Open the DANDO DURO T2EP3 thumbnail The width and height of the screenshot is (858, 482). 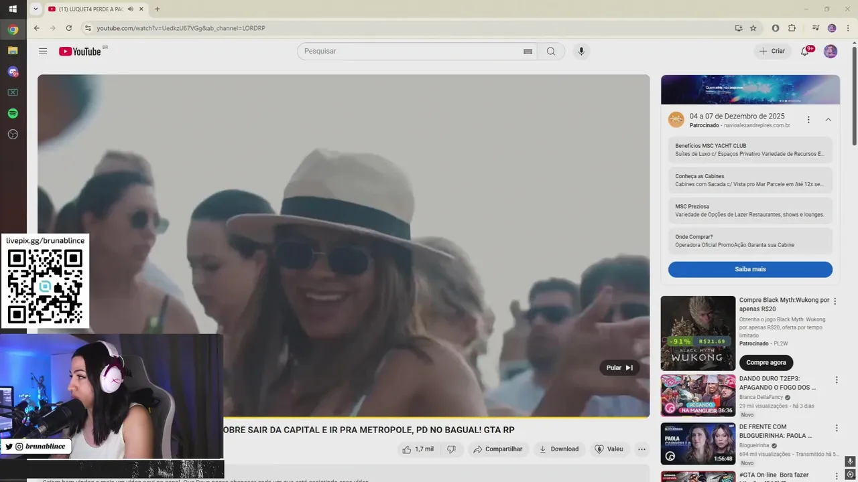click(x=698, y=396)
